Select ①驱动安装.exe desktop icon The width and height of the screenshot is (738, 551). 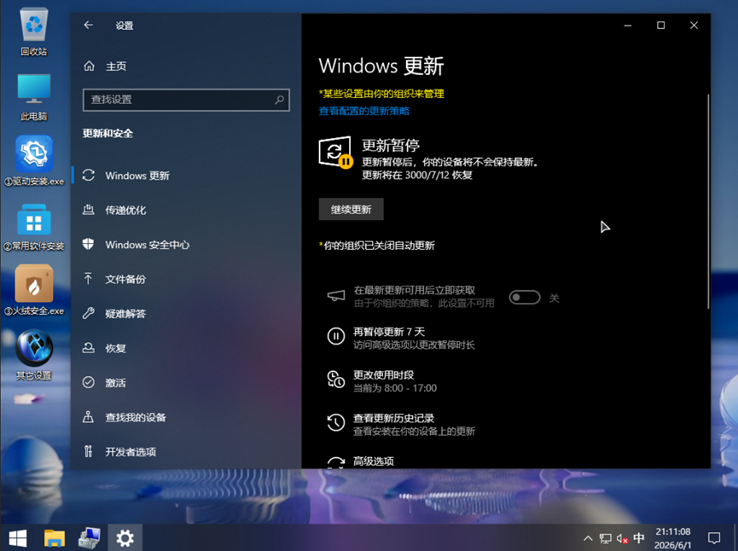[x=34, y=161]
